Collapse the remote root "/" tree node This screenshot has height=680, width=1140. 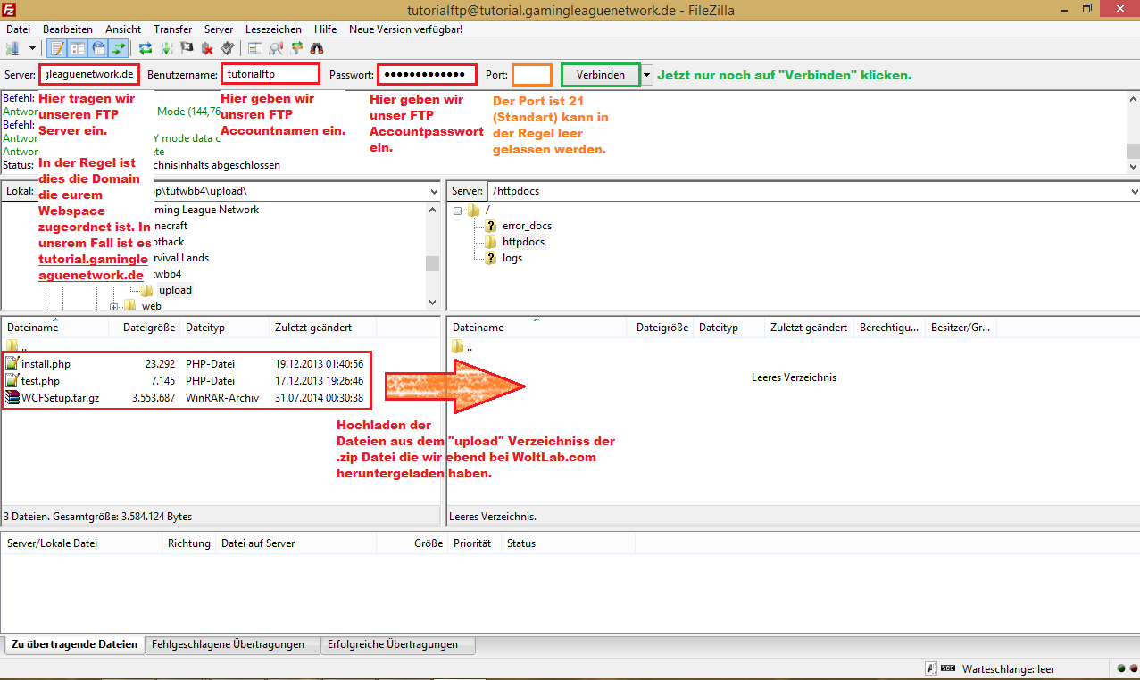[458, 210]
